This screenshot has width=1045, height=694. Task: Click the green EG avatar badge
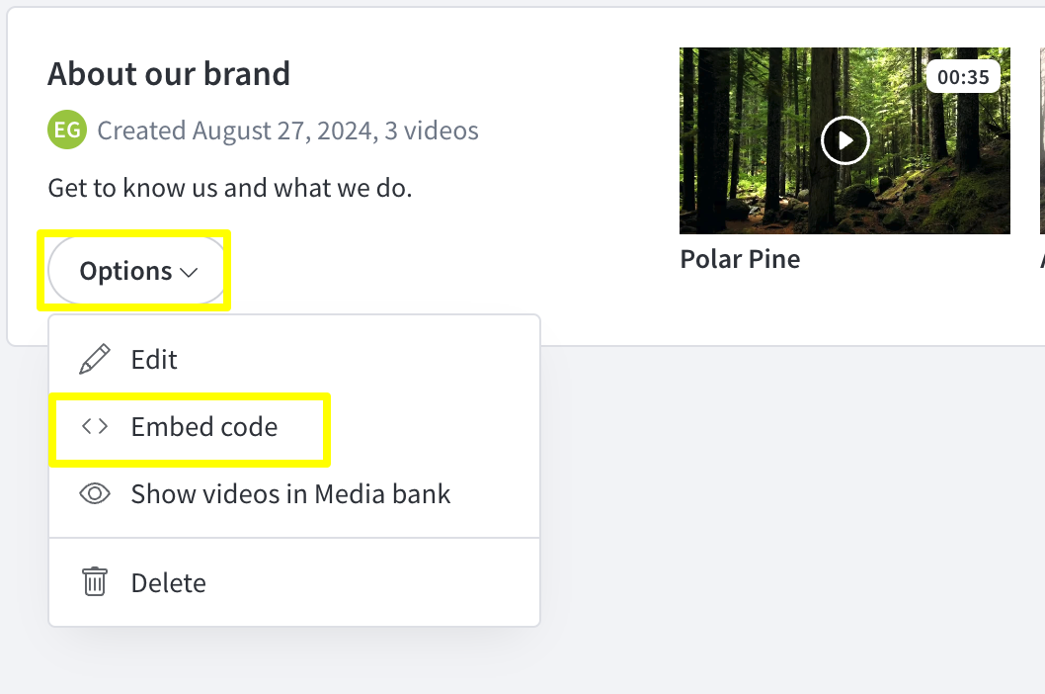[67, 130]
